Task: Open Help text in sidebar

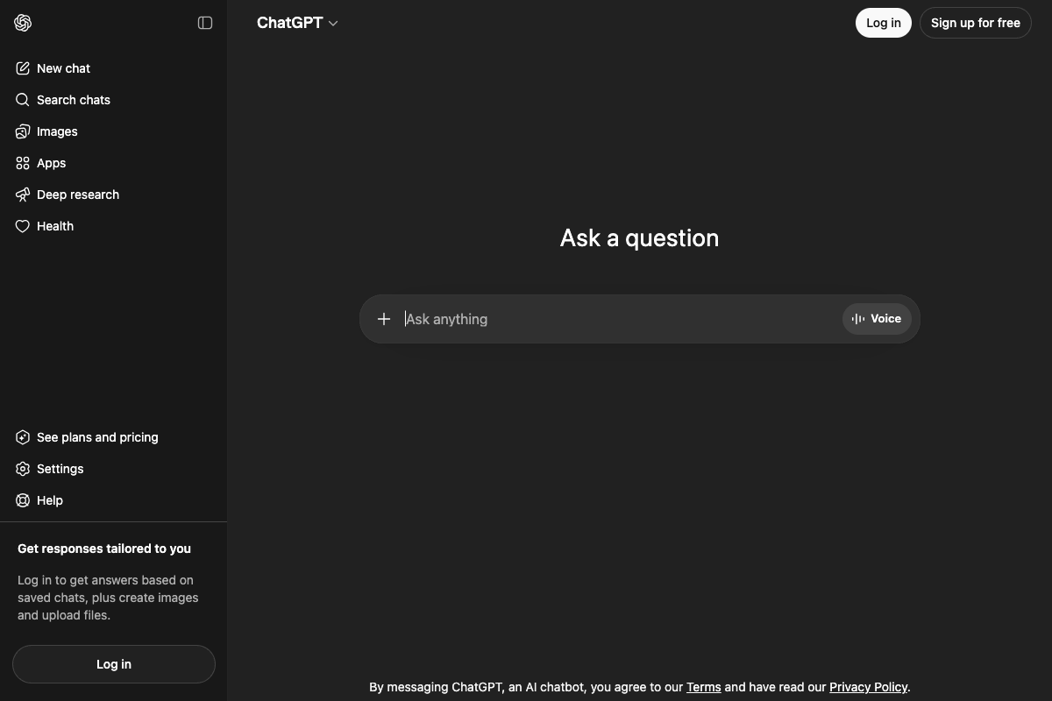Action: click(x=50, y=500)
